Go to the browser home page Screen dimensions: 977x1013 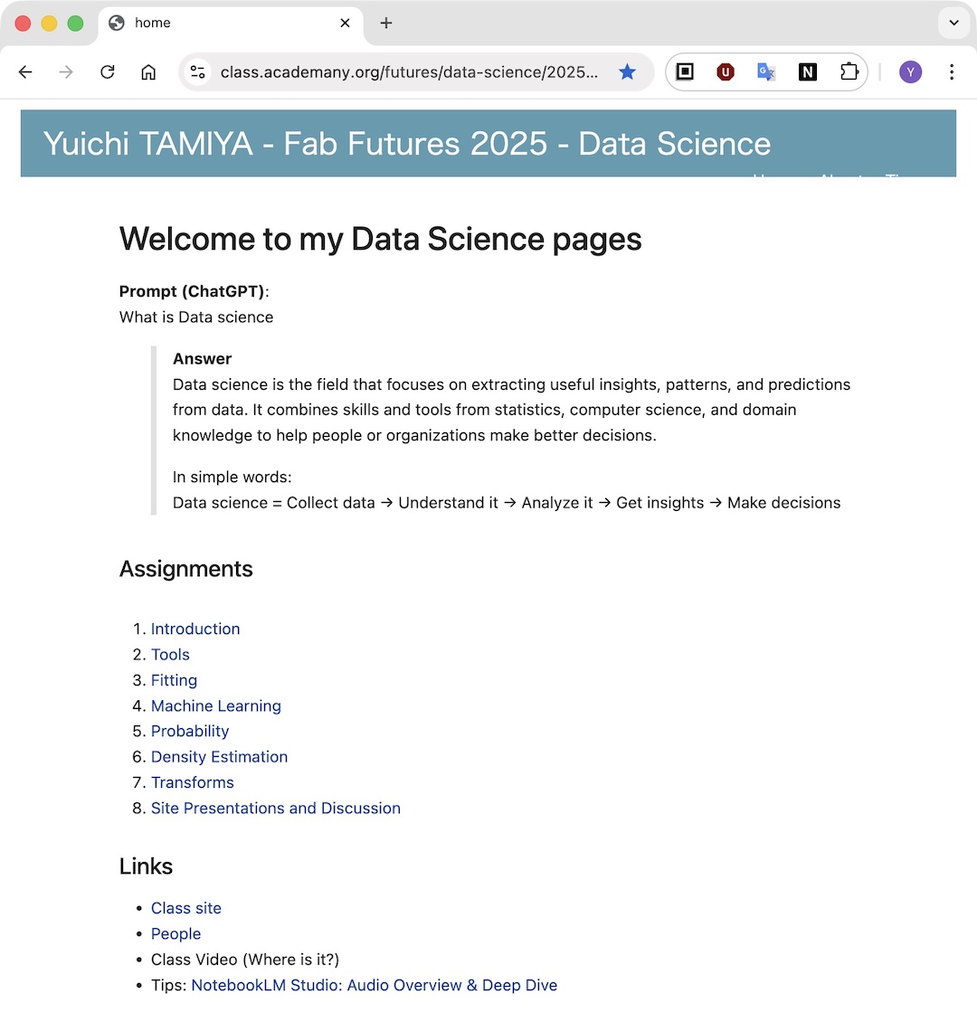coord(148,72)
